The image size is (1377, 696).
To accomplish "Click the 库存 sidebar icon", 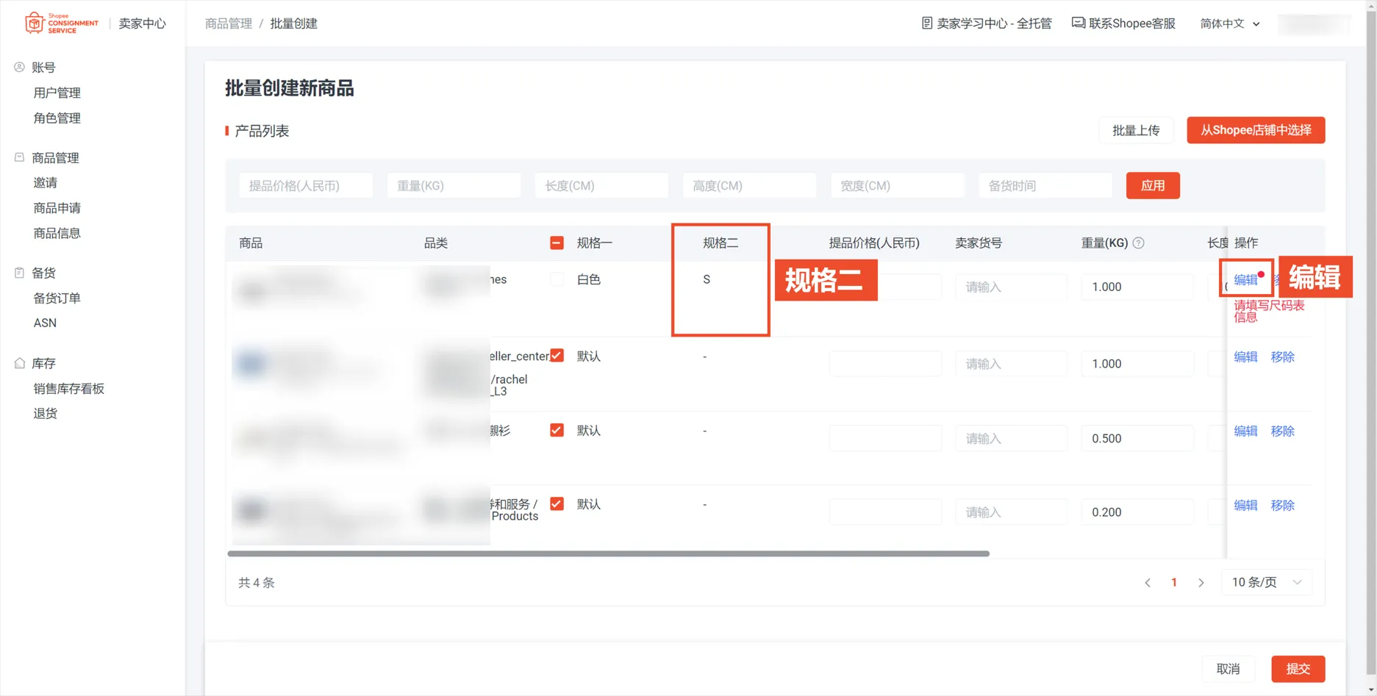I will click(18, 362).
